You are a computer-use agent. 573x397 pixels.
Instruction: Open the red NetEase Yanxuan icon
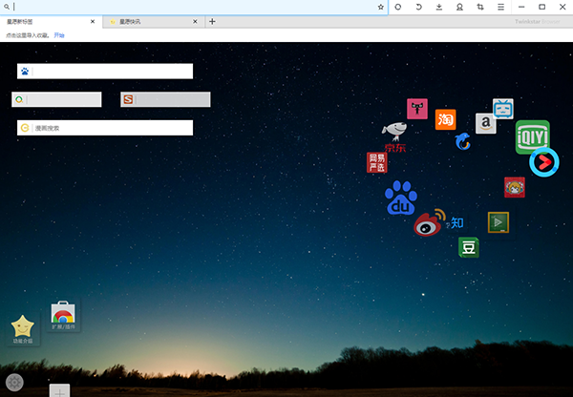[x=377, y=162]
